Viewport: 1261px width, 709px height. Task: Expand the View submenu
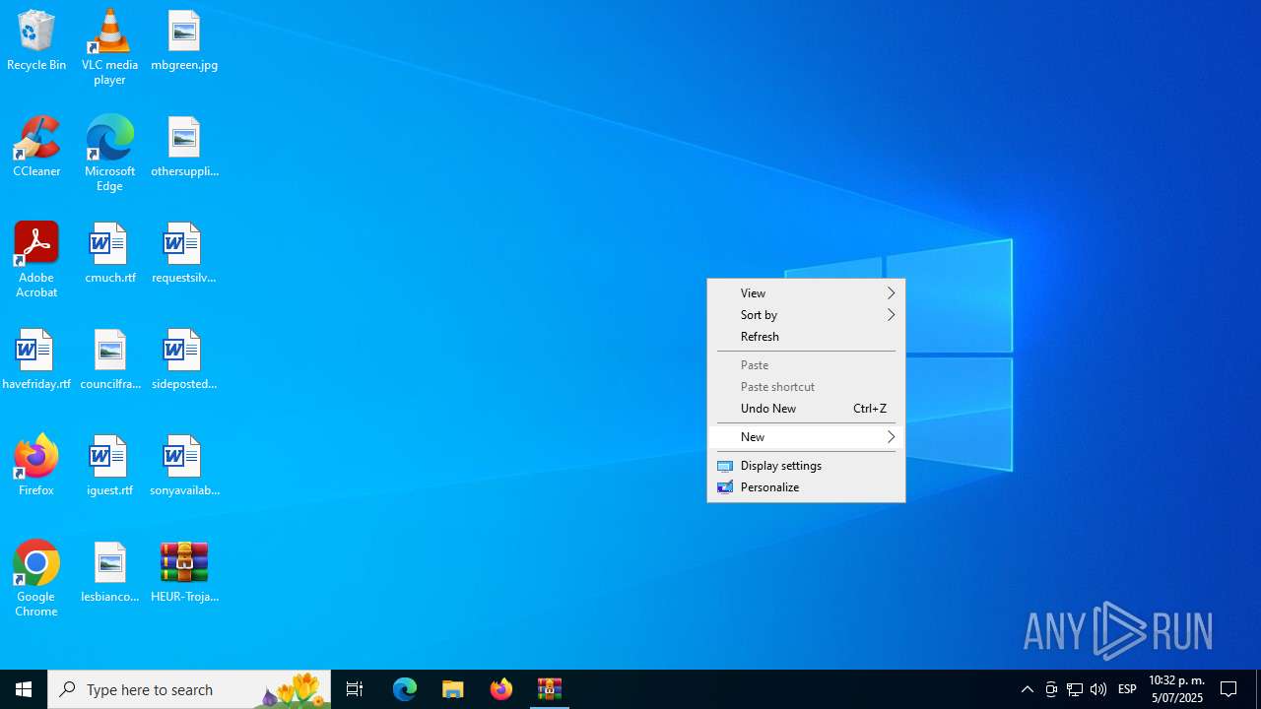pyautogui.click(x=806, y=293)
